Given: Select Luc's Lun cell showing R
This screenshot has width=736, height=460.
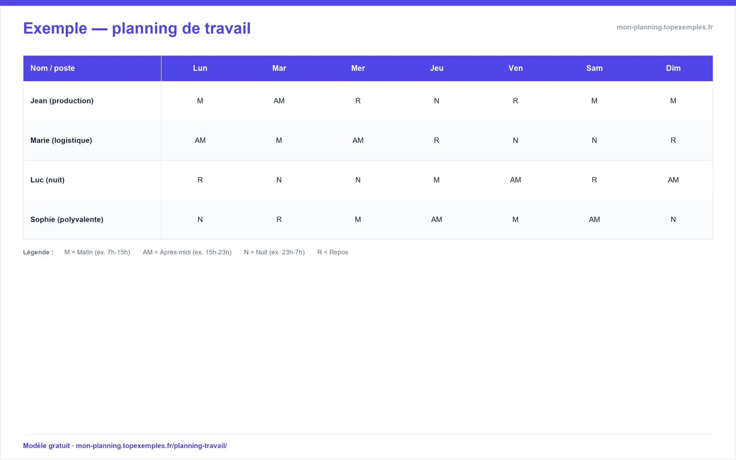Looking at the screenshot, I should pyautogui.click(x=200, y=180).
